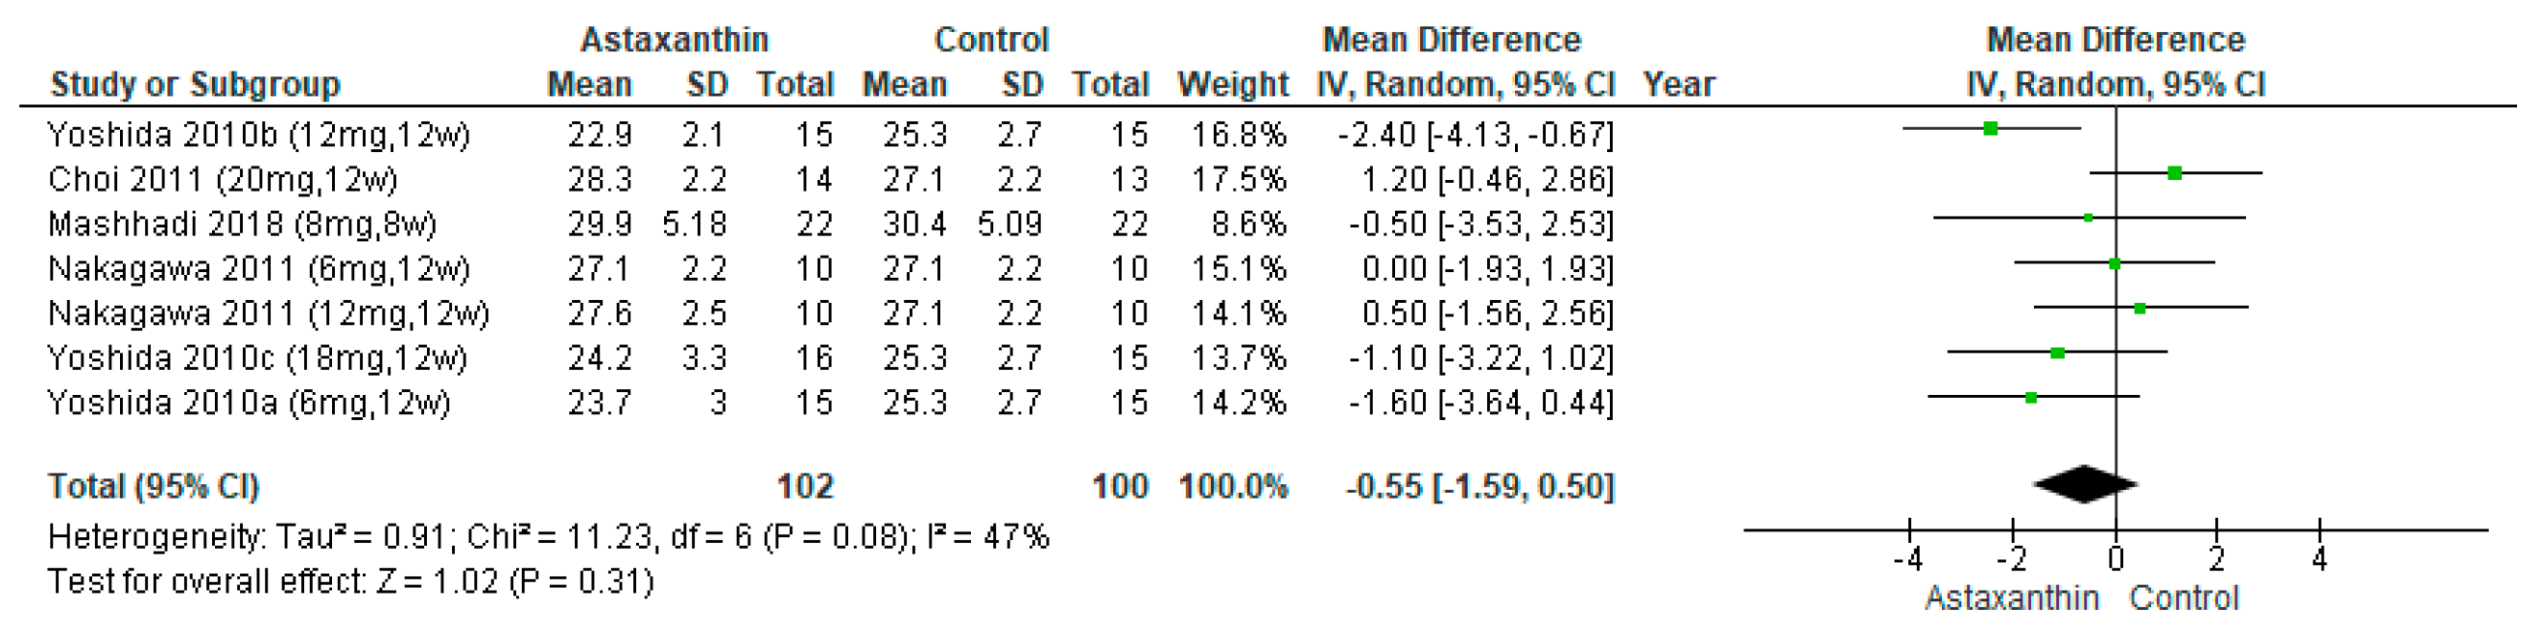This screenshot has height=635, width=2547.
Task: Select the Nakagawa 2011 (6mg,12w) study label
Action: point(259,269)
